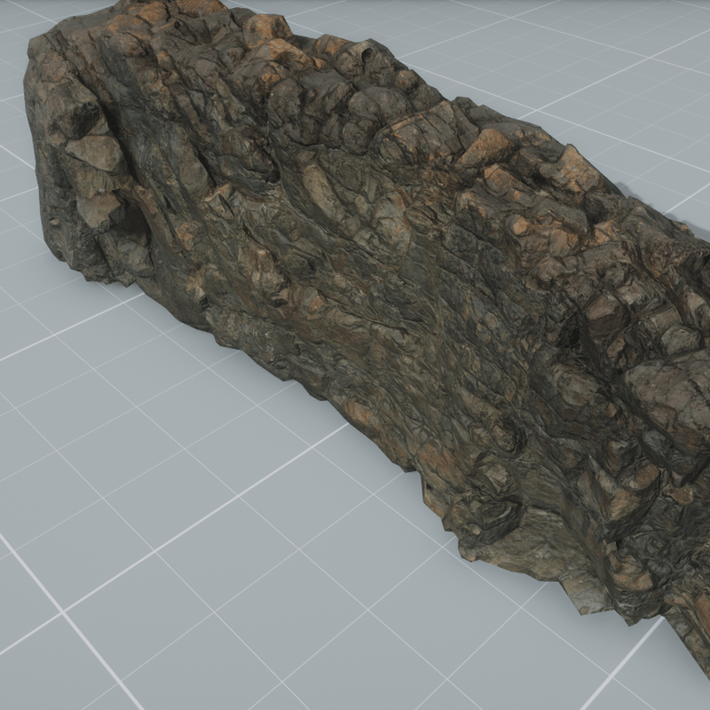Click the orange chunk on the upper-left ridge
The image size is (710, 710).
pos(266,29)
